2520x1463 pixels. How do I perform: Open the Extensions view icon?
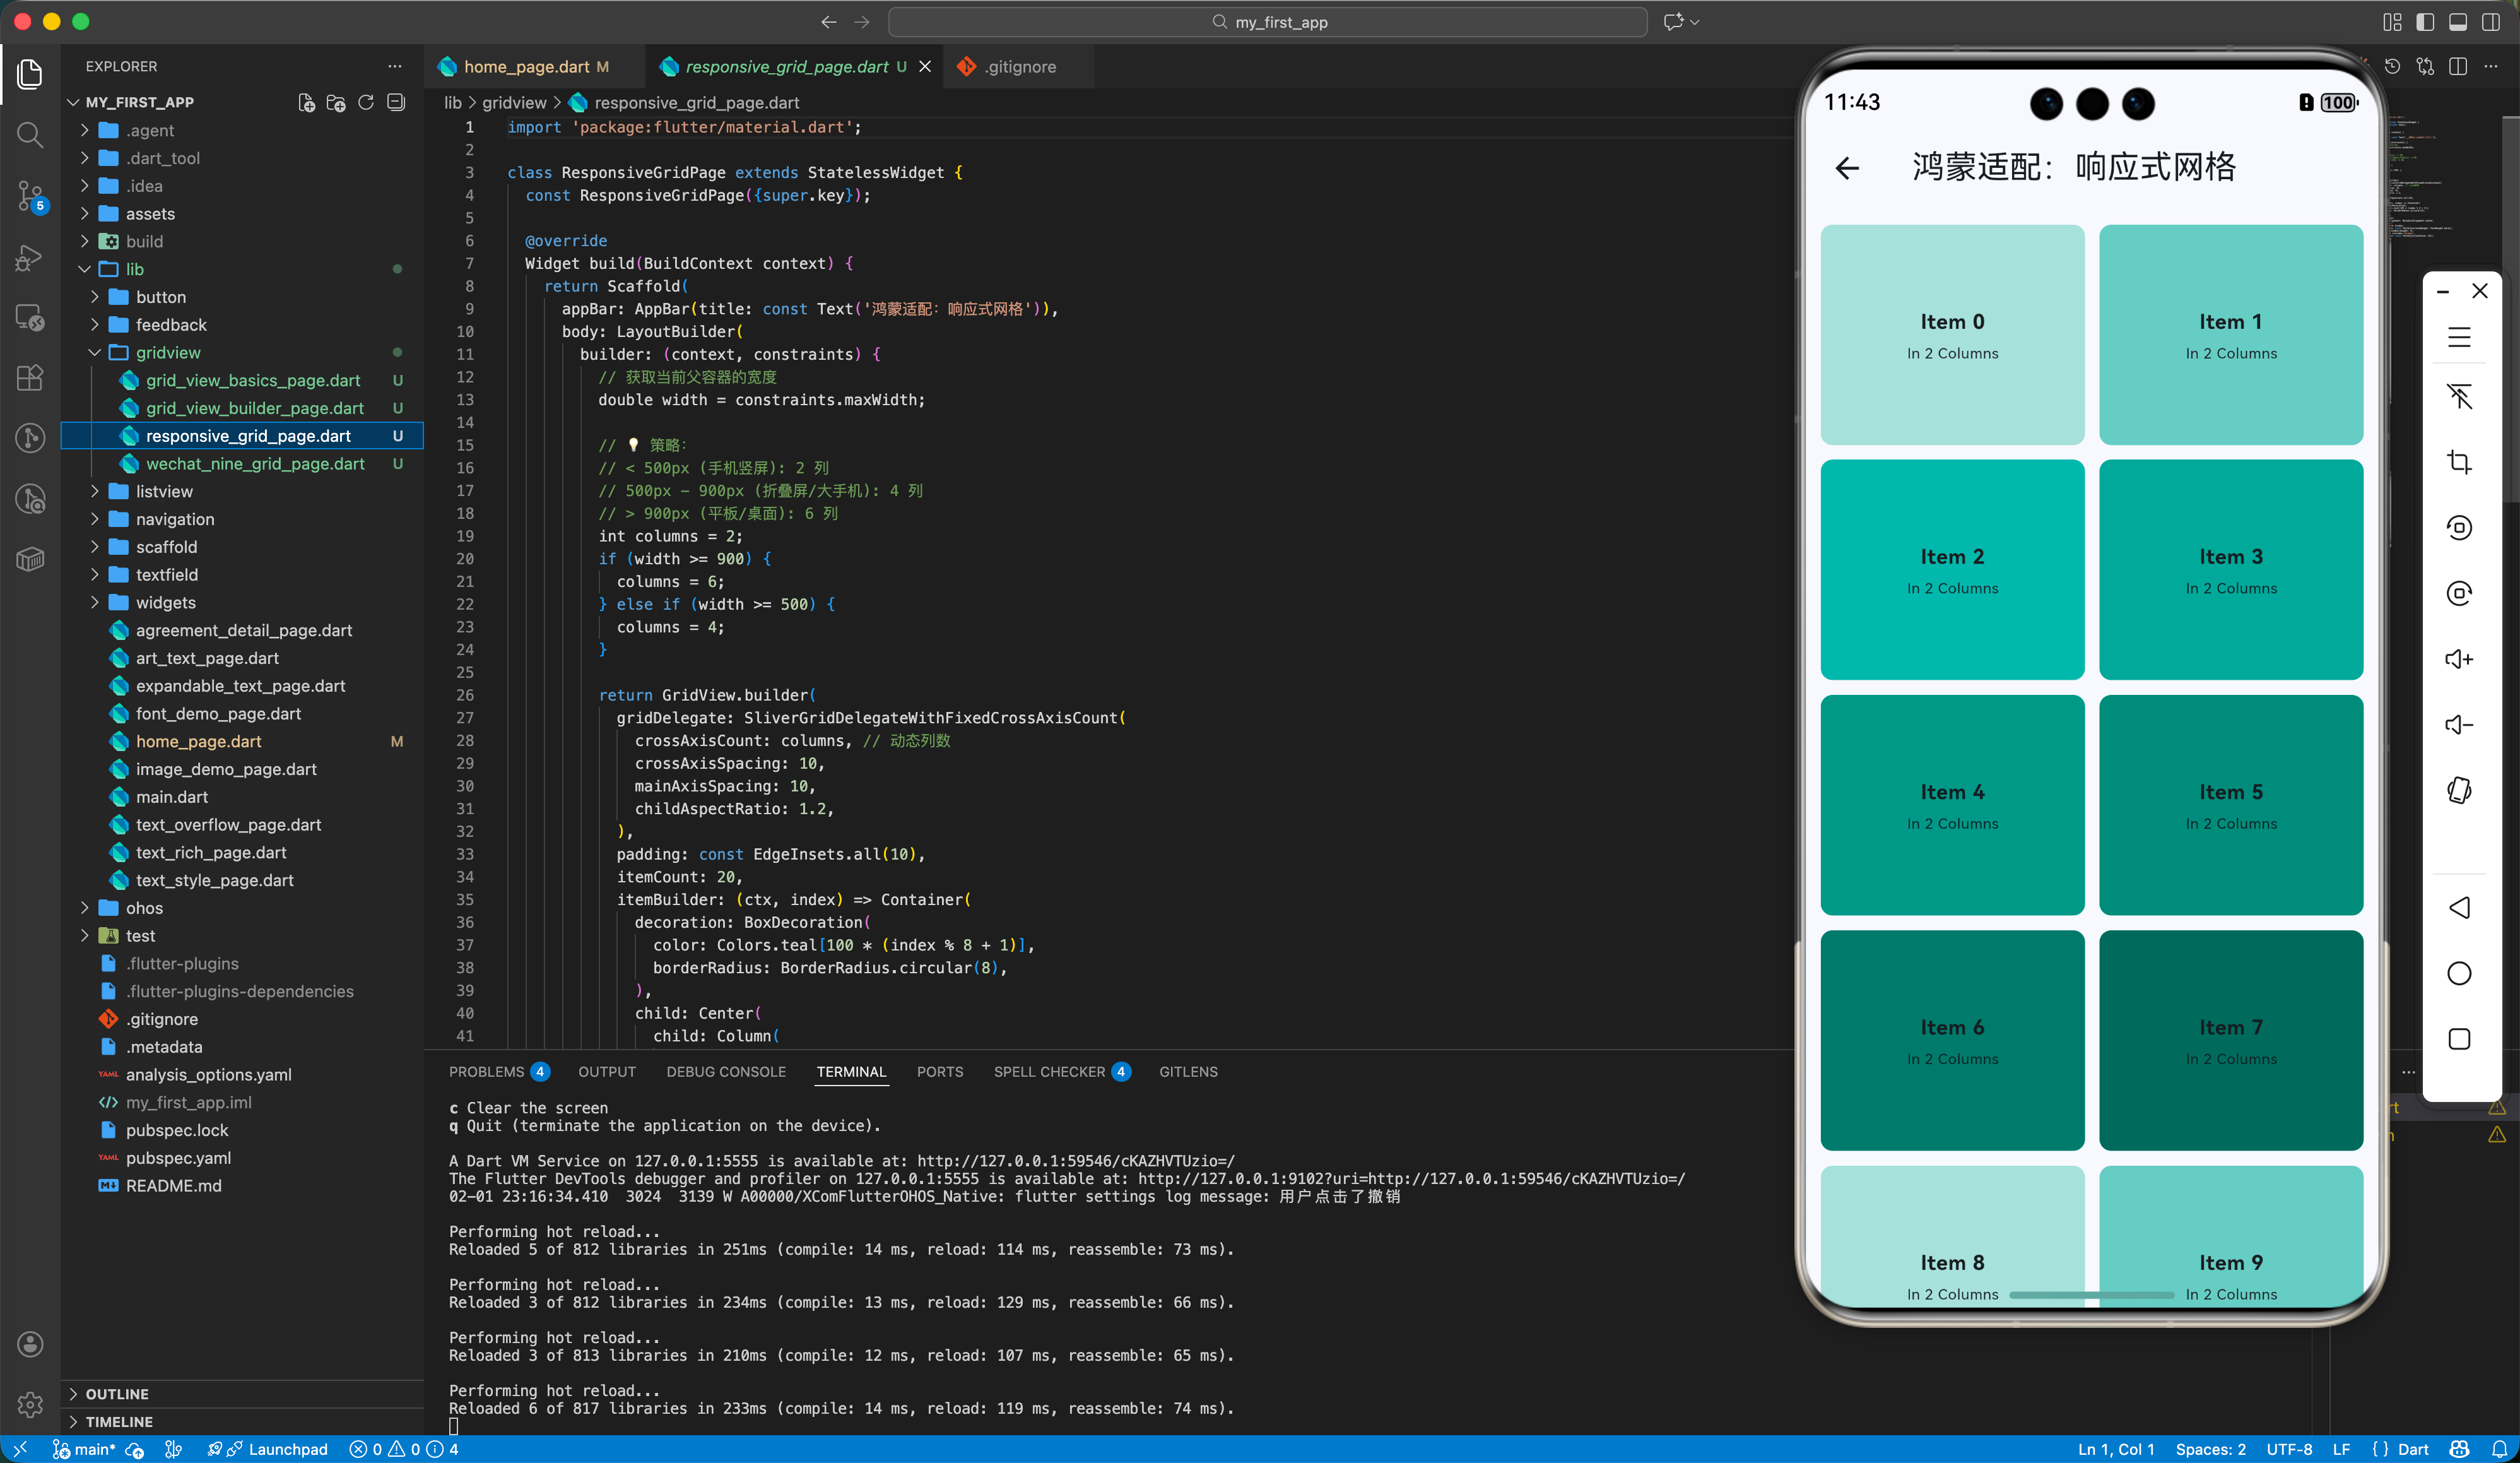[x=30, y=378]
